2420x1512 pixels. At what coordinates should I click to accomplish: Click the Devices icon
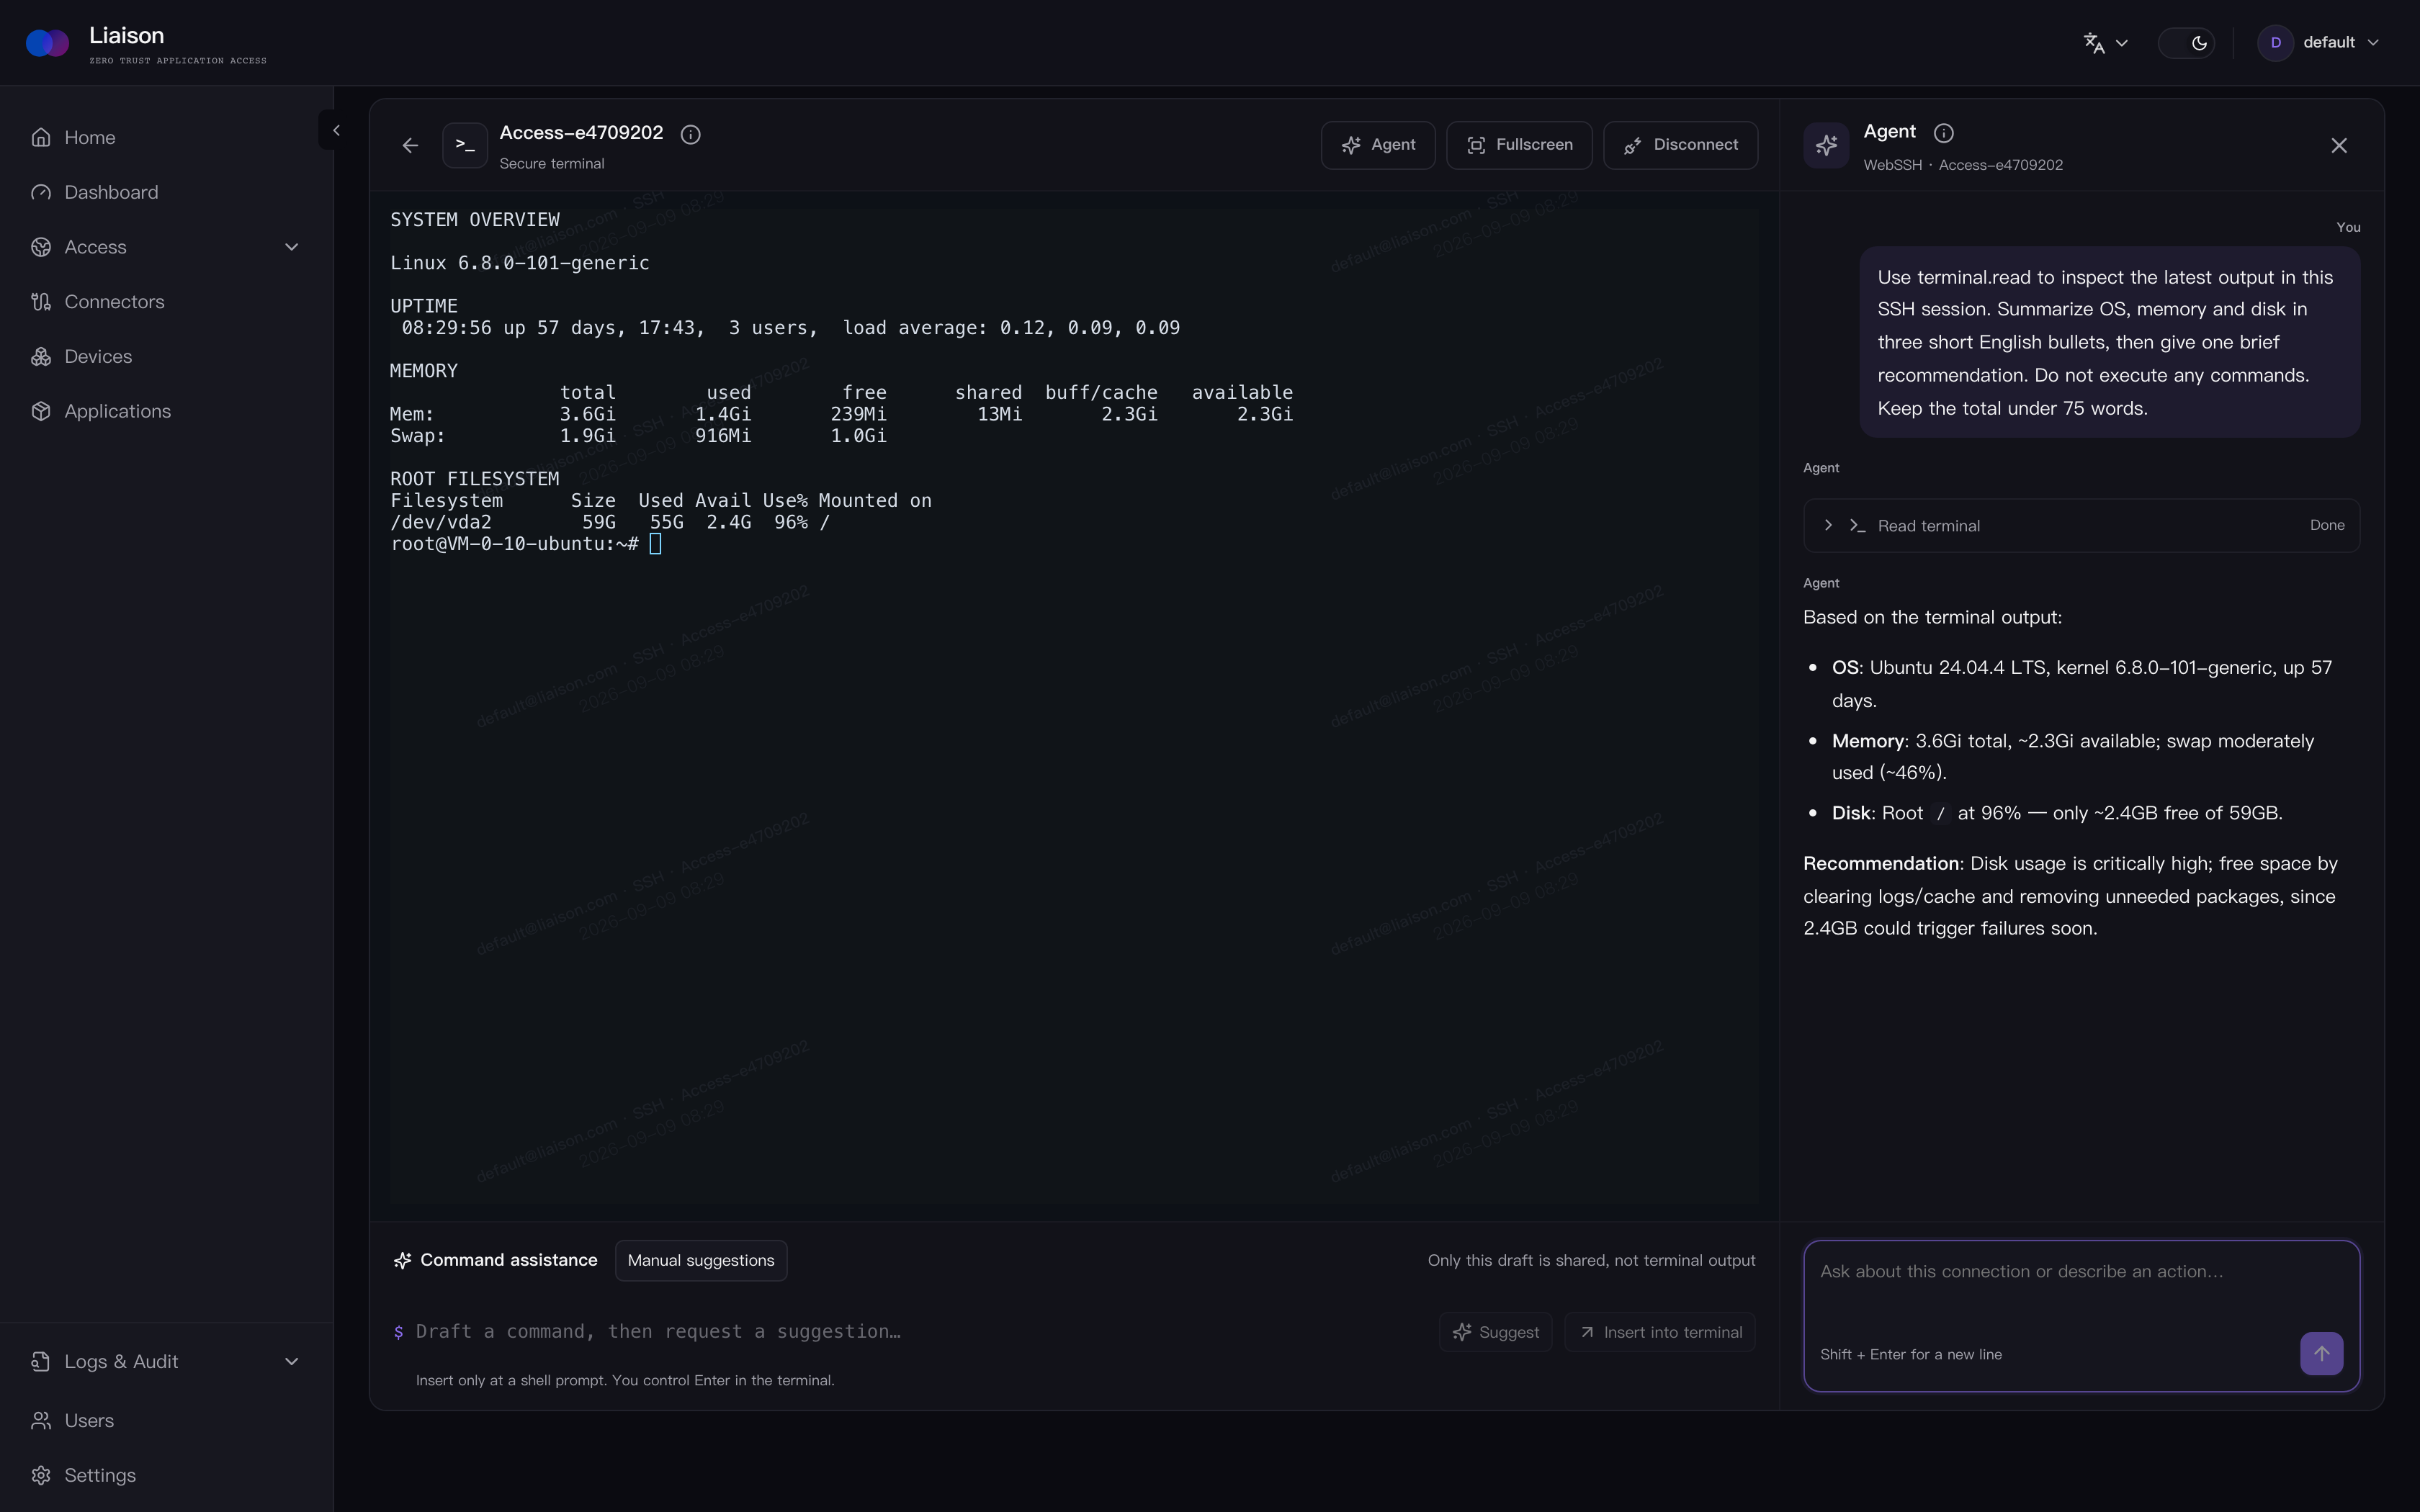(41, 356)
